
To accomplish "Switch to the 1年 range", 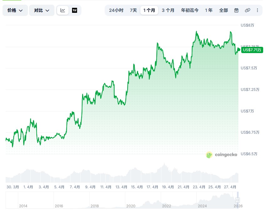I will click(209, 10).
